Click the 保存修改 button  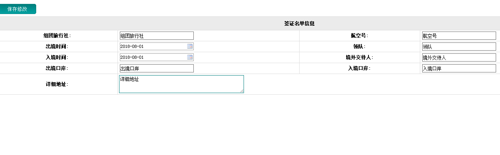pos(18,9)
